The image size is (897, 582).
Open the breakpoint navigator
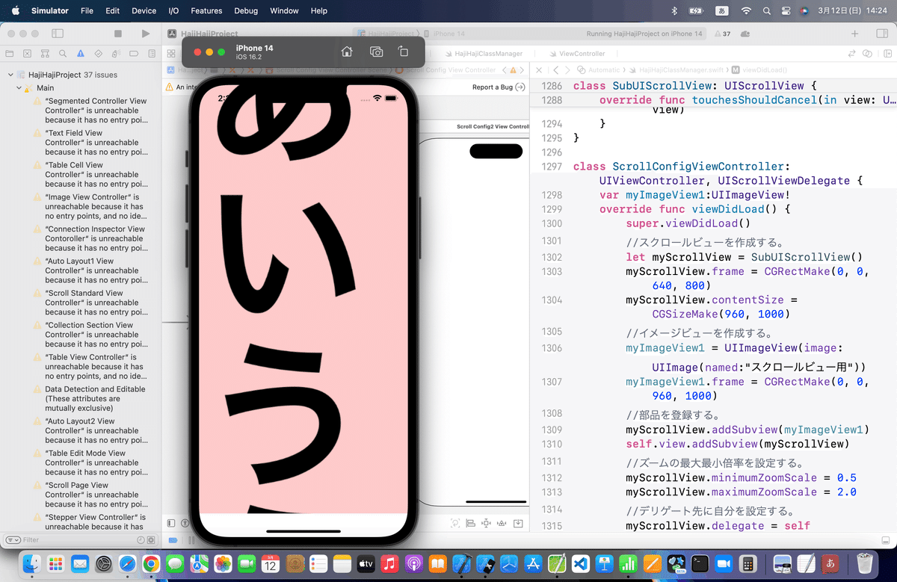[132, 54]
